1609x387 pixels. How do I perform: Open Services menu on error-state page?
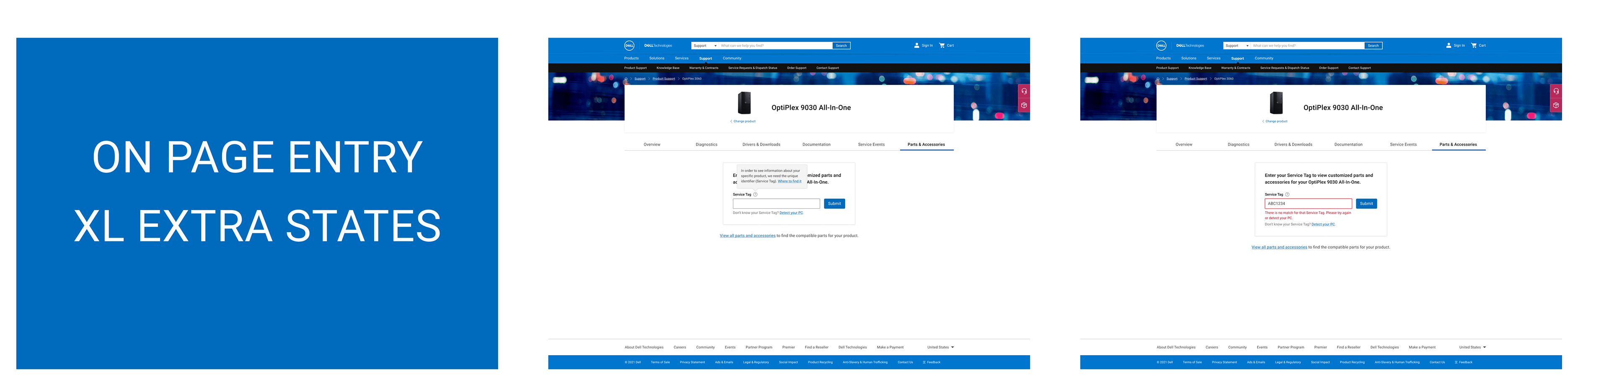(1213, 58)
